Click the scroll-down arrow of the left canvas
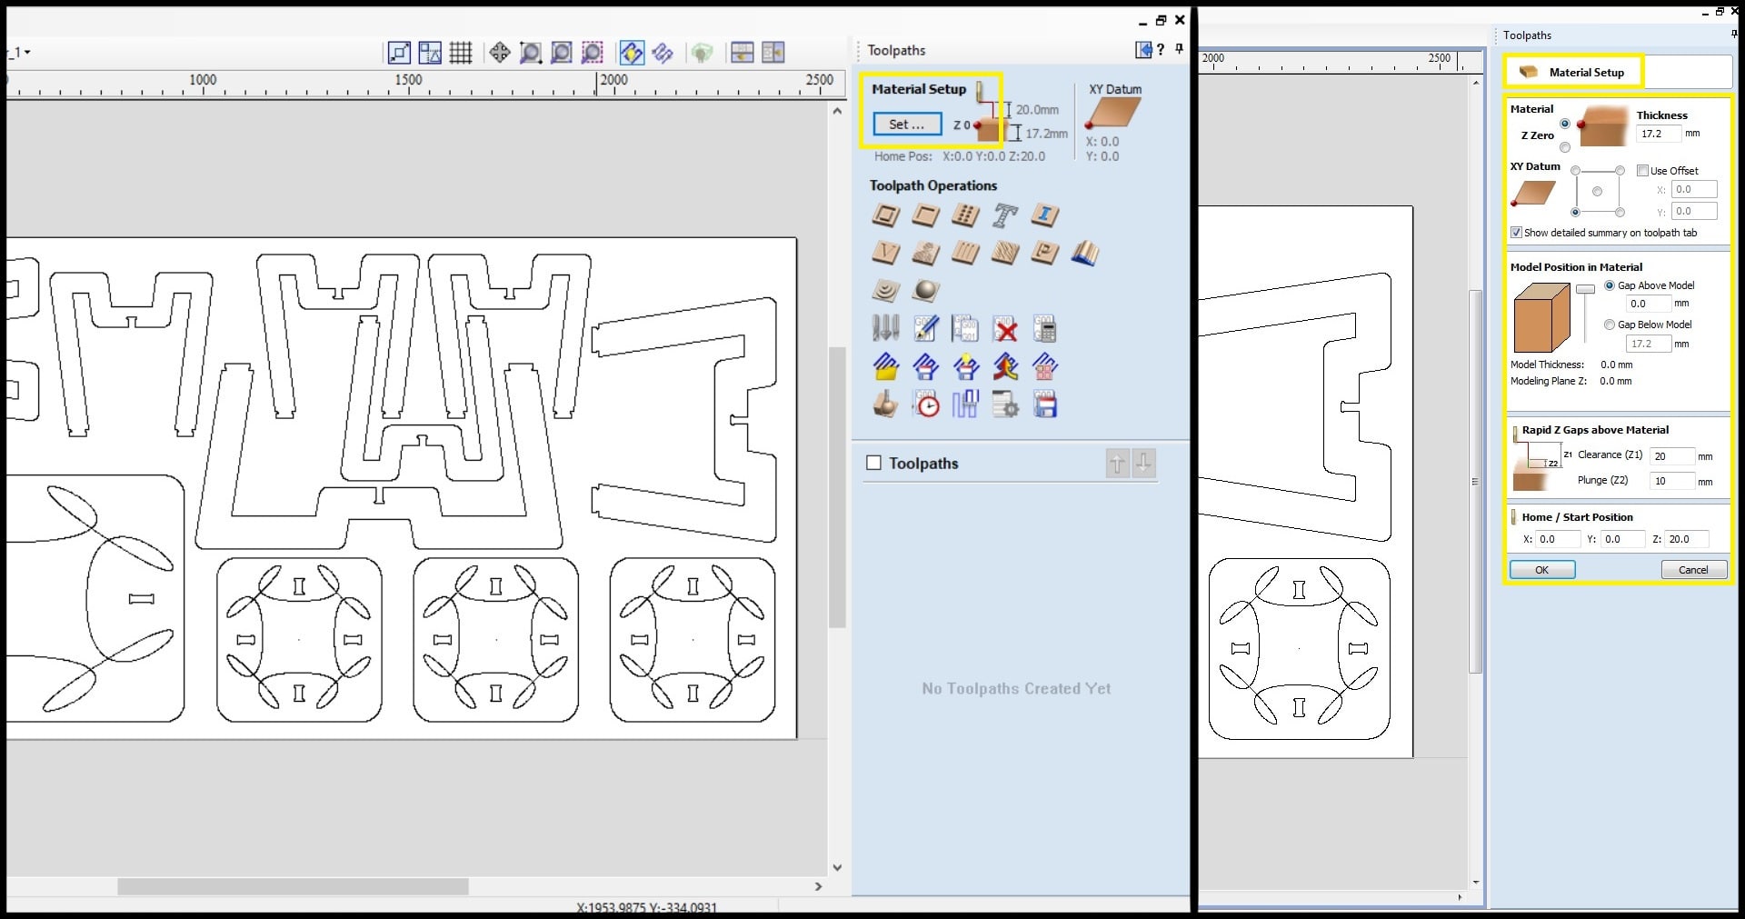The image size is (1745, 919). tap(837, 867)
